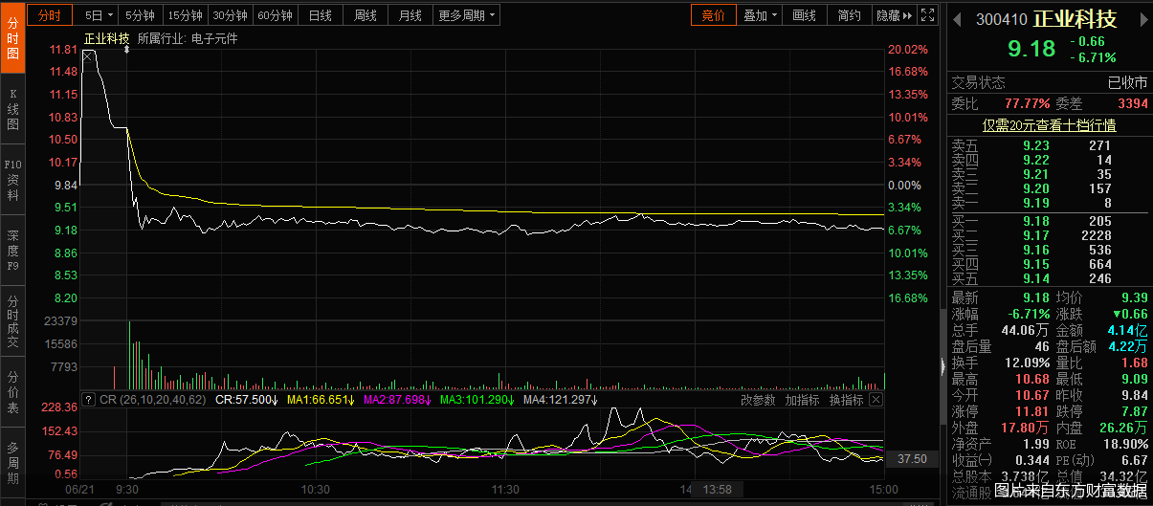Switch to the K线图 sidebar tab

[x=12, y=110]
